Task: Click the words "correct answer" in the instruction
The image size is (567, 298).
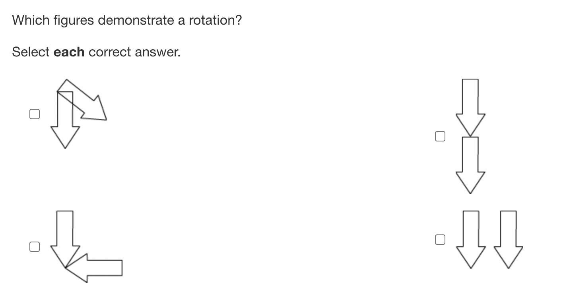Action: (x=134, y=52)
